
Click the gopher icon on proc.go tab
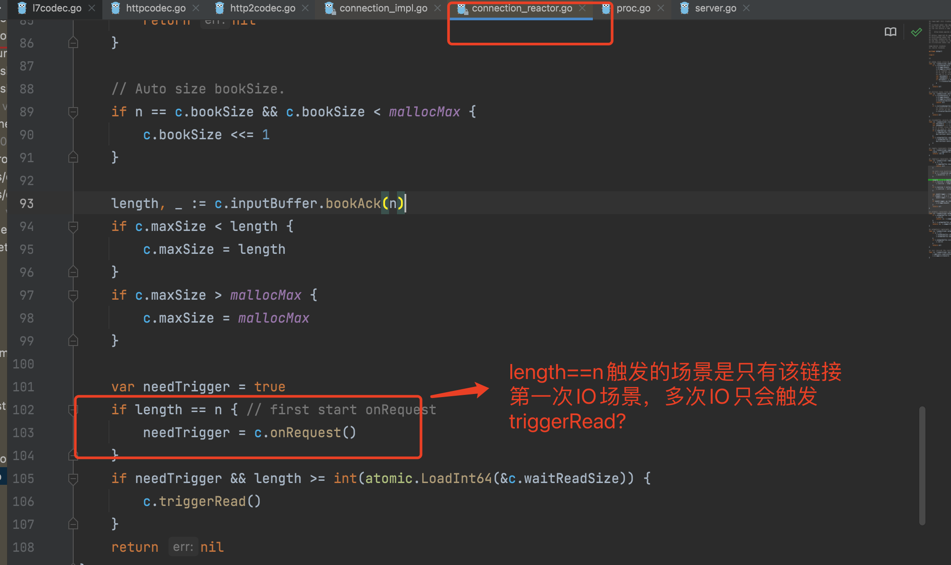(606, 8)
